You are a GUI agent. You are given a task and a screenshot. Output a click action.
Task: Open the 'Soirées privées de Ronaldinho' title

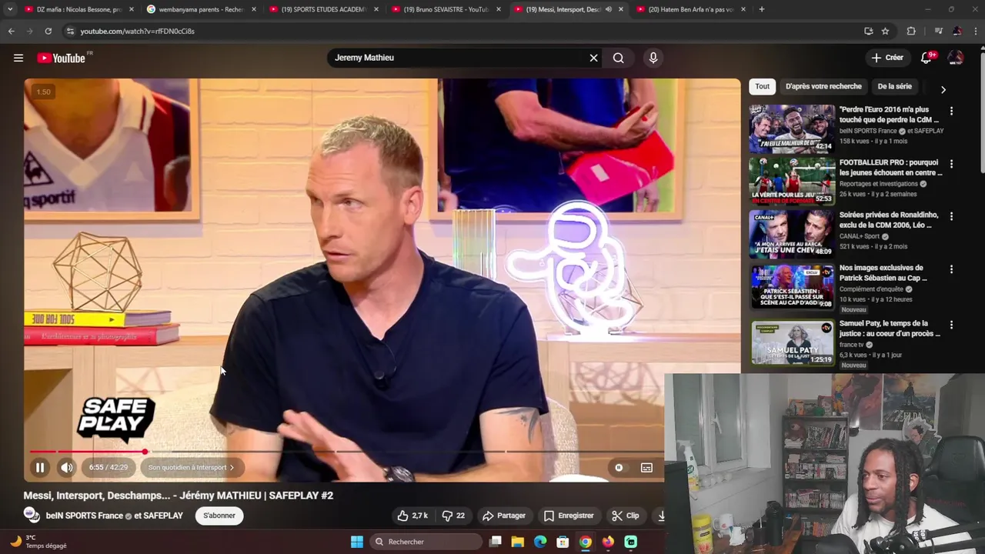(x=889, y=220)
